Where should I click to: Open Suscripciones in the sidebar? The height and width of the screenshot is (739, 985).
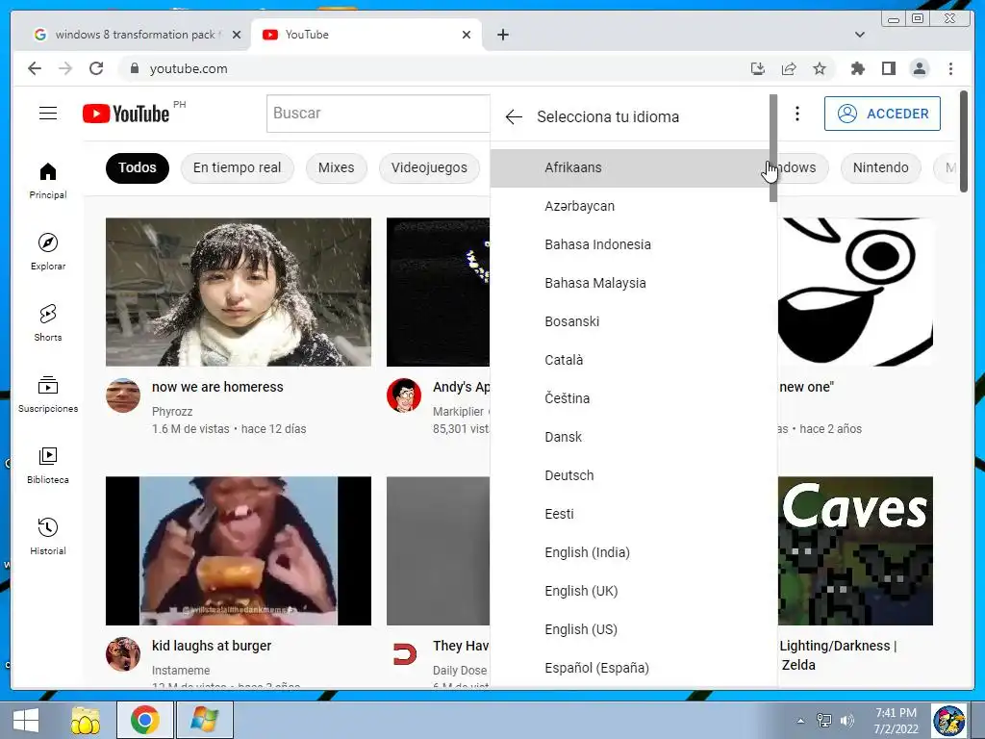pyautogui.click(x=48, y=394)
